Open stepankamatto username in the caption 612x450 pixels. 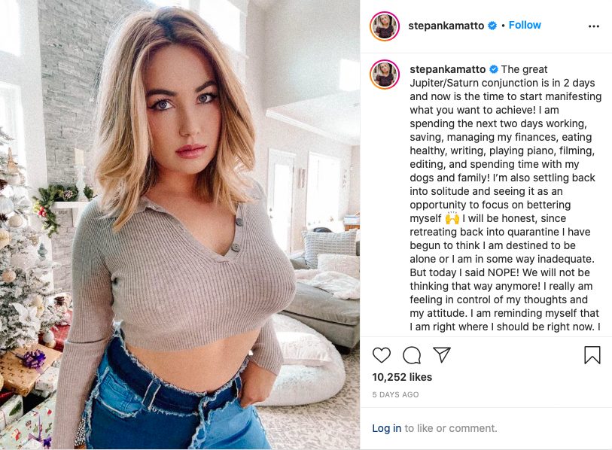tap(448, 69)
